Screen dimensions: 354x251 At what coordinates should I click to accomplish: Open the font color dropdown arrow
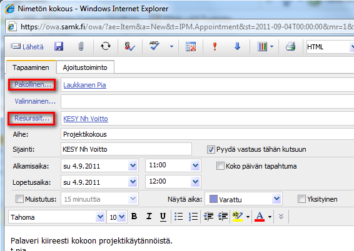(270, 217)
